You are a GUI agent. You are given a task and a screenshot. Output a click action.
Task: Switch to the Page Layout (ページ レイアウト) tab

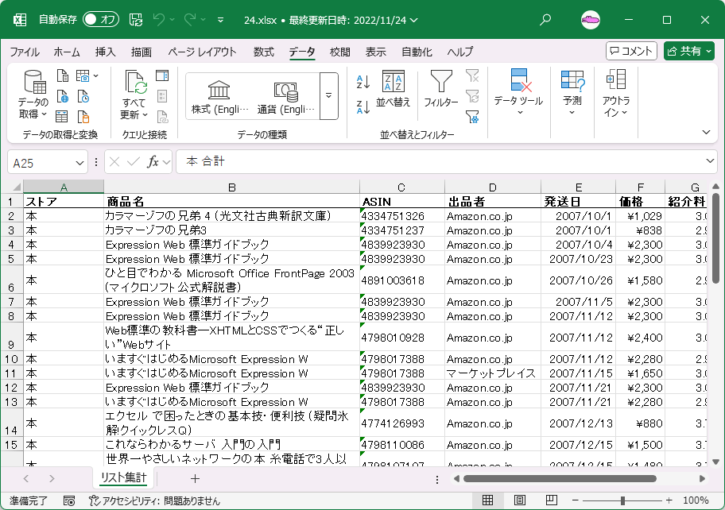(x=202, y=52)
